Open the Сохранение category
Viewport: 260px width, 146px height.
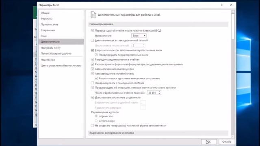[48, 30]
